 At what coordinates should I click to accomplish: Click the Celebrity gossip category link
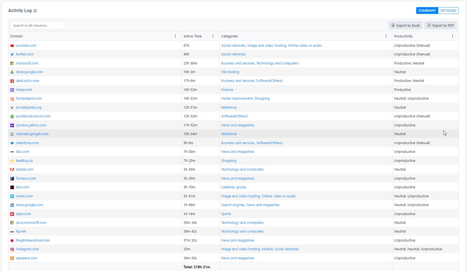click(234, 187)
